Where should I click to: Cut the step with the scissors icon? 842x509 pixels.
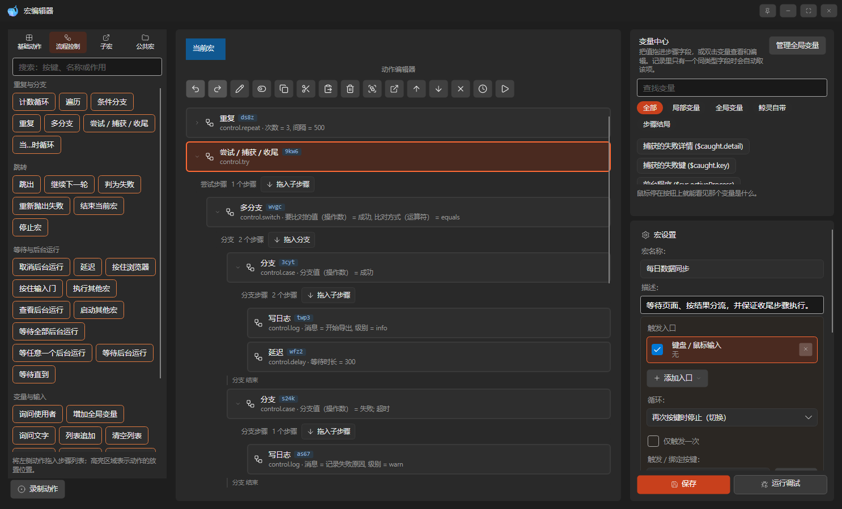306,89
